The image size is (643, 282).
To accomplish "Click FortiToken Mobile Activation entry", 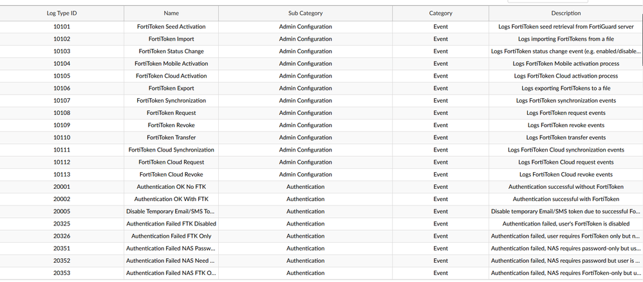I will point(171,64).
